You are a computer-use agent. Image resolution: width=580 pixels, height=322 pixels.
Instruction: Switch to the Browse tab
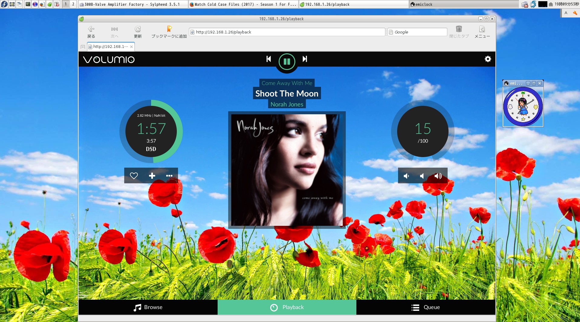148,307
